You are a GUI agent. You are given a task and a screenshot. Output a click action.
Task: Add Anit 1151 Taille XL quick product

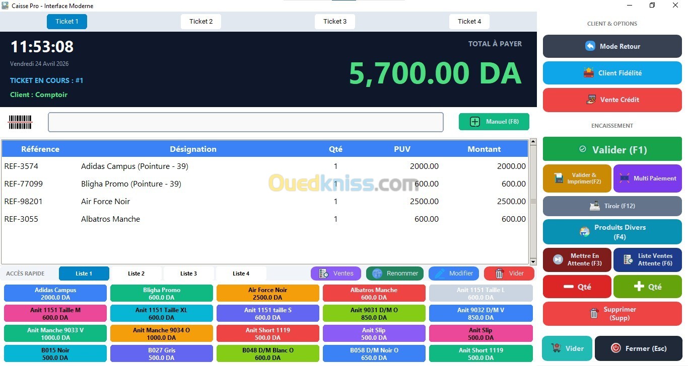pos(162,314)
